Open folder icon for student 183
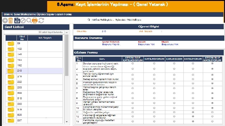 [11, 60]
